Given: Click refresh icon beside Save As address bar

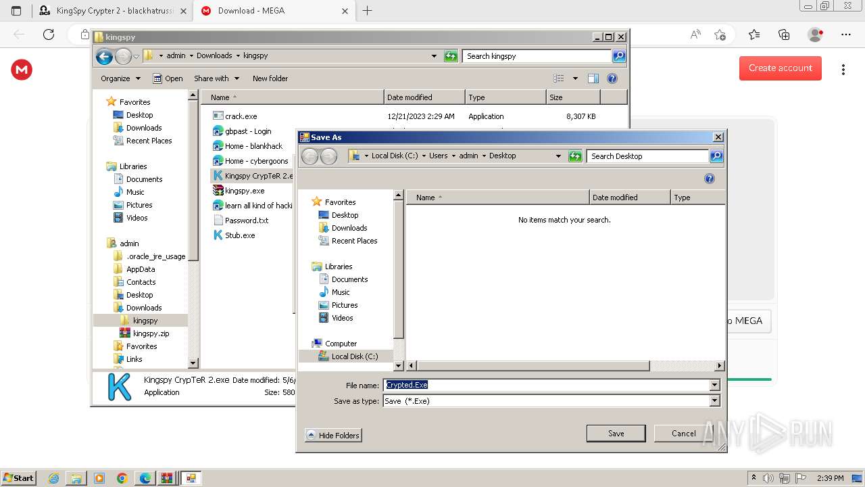Looking at the screenshot, I should [x=575, y=156].
